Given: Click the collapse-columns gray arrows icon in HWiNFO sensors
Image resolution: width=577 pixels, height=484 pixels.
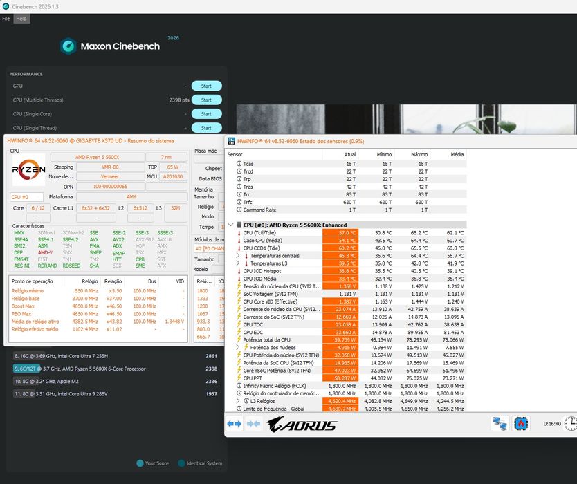Looking at the screenshot, I should [x=253, y=424].
